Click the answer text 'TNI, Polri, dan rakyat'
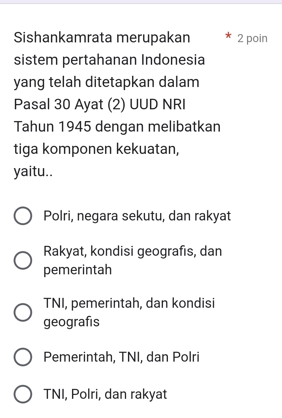This screenshot has width=282, height=418. coord(105,394)
